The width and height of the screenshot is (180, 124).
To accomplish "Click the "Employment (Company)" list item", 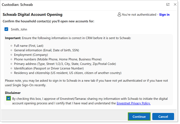I will (31, 55).
